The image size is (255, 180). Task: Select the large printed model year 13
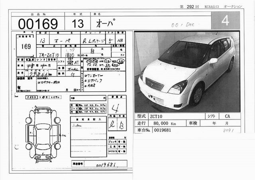click(x=78, y=24)
